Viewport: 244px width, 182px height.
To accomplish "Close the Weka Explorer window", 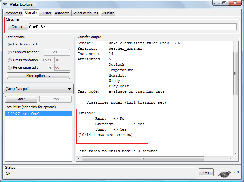I will pyautogui.click(x=235, y=3).
